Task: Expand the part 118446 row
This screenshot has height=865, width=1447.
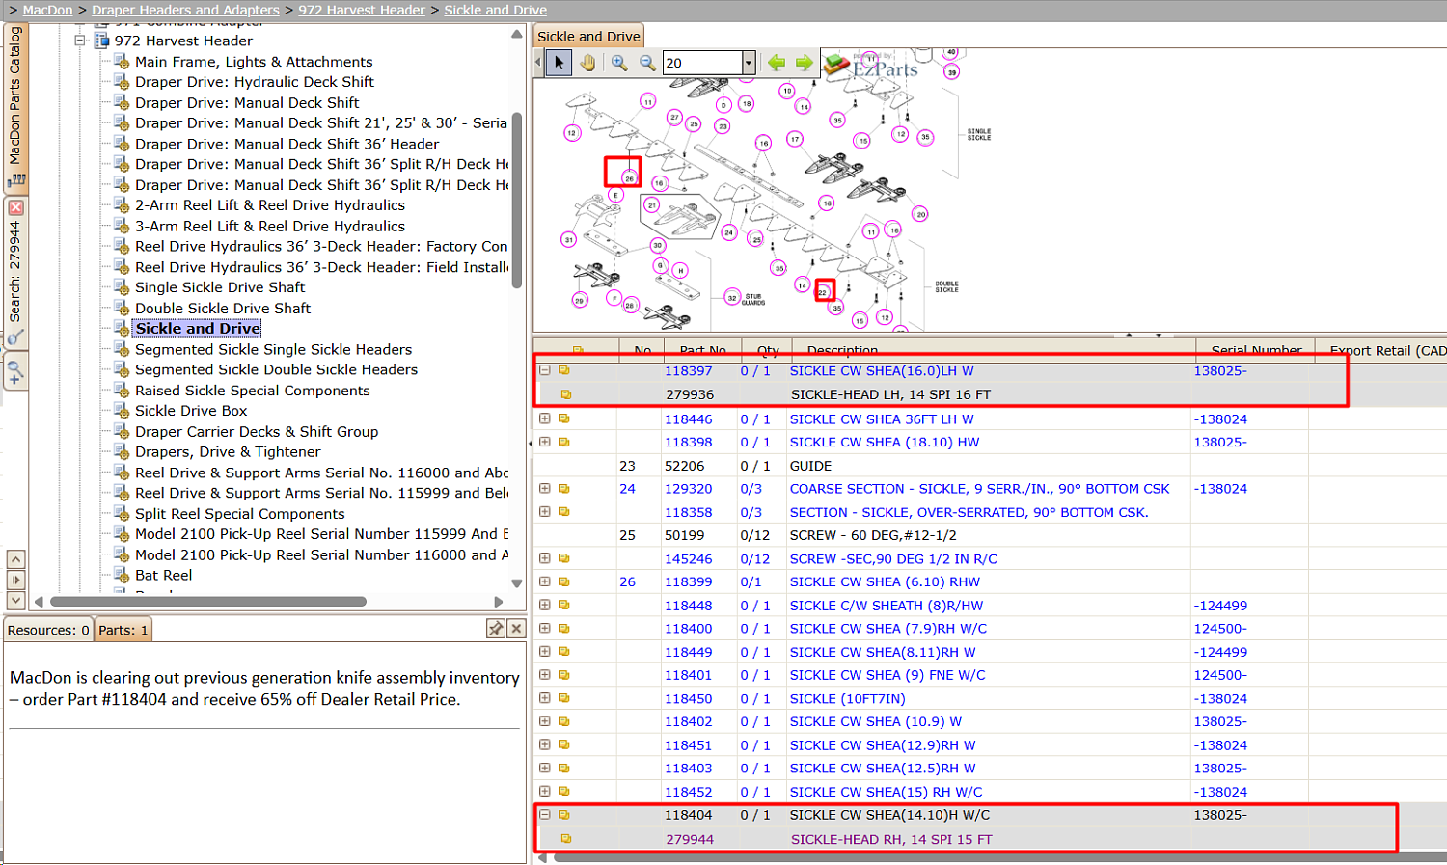Action: pos(545,419)
